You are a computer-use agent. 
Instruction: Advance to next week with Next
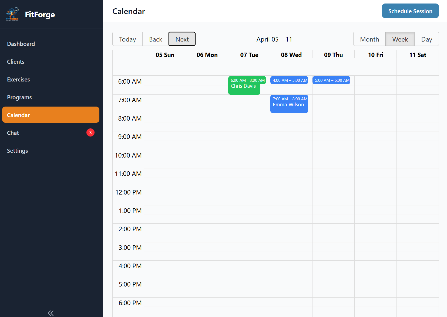[x=182, y=39]
